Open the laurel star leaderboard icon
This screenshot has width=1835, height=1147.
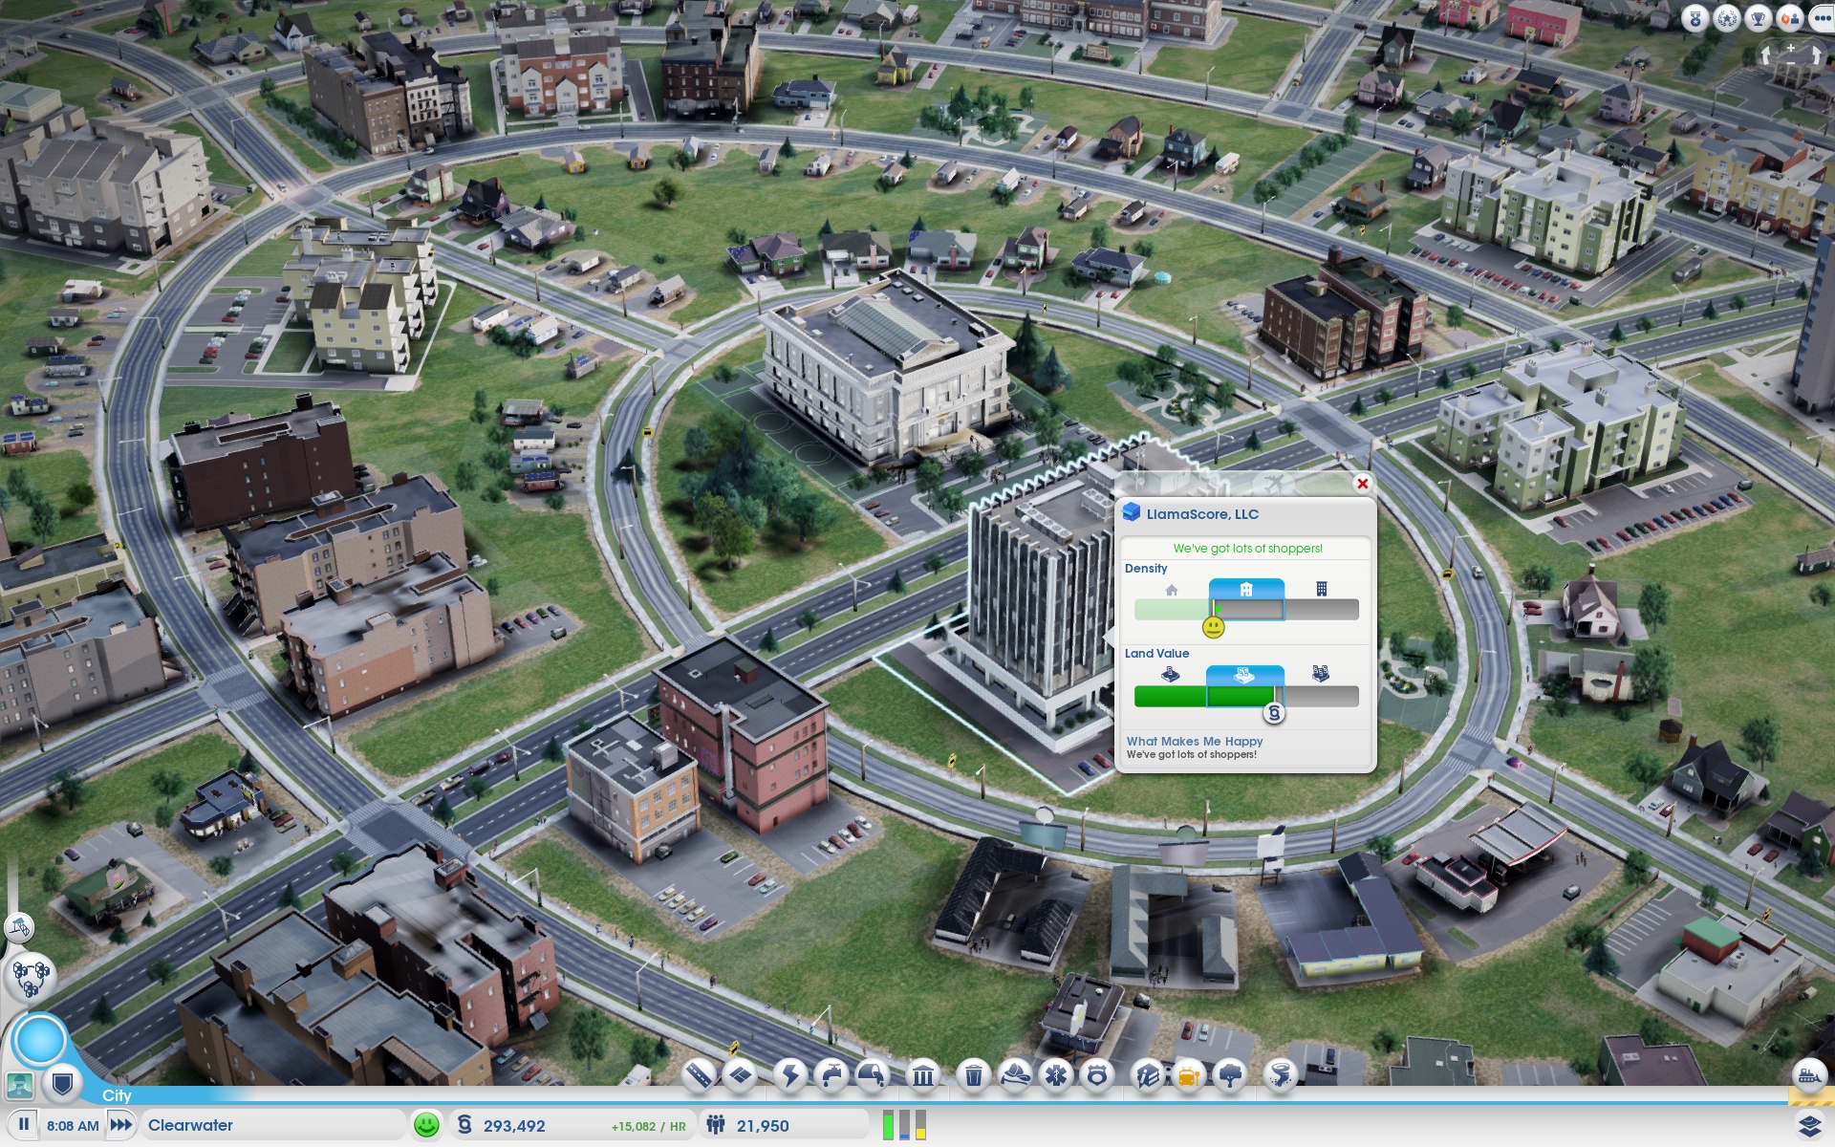click(1726, 18)
